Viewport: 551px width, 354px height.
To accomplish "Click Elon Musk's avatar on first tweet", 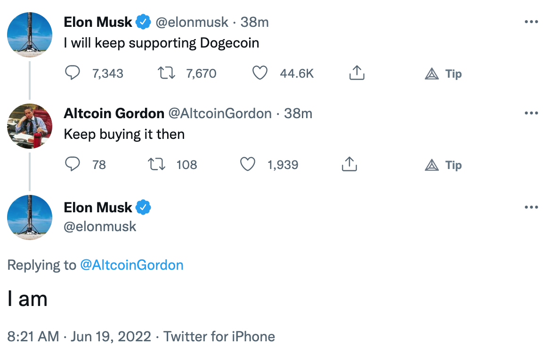I will 30,35.
